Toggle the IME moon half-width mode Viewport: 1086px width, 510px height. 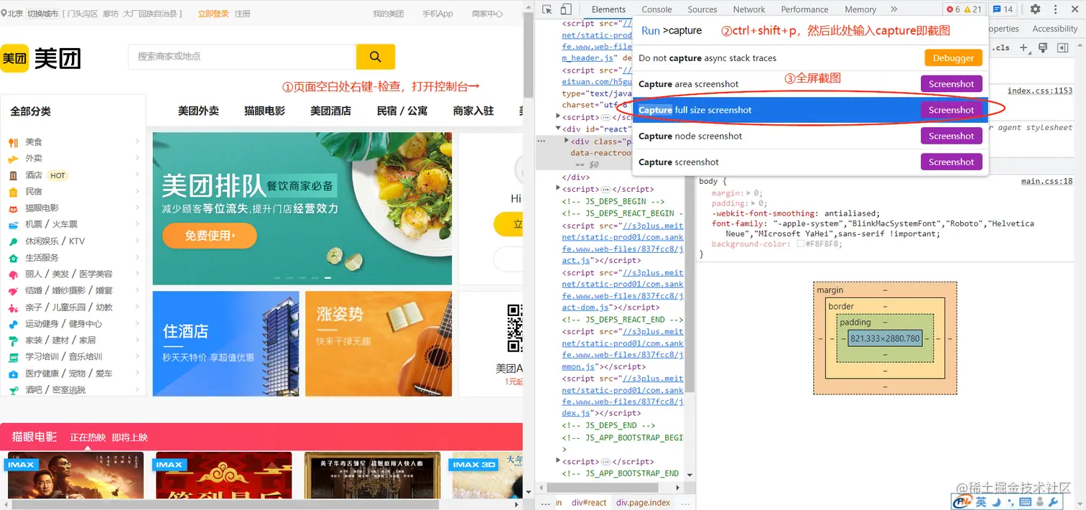click(x=997, y=502)
